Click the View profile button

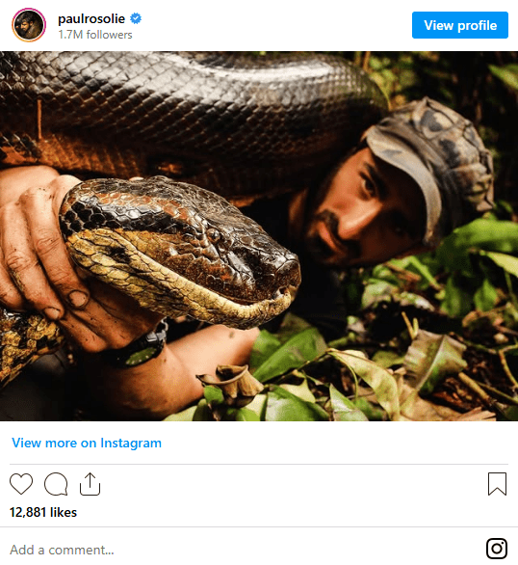click(x=460, y=25)
